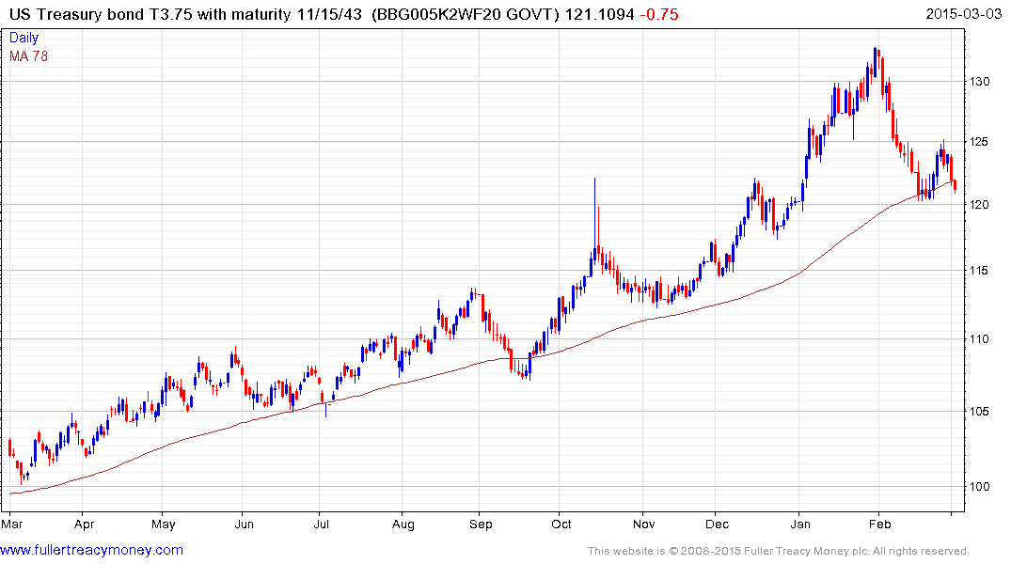Click the 100 price axis label
Image resolution: width=1011 pixels, height=564 pixels.
[x=979, y=487]
